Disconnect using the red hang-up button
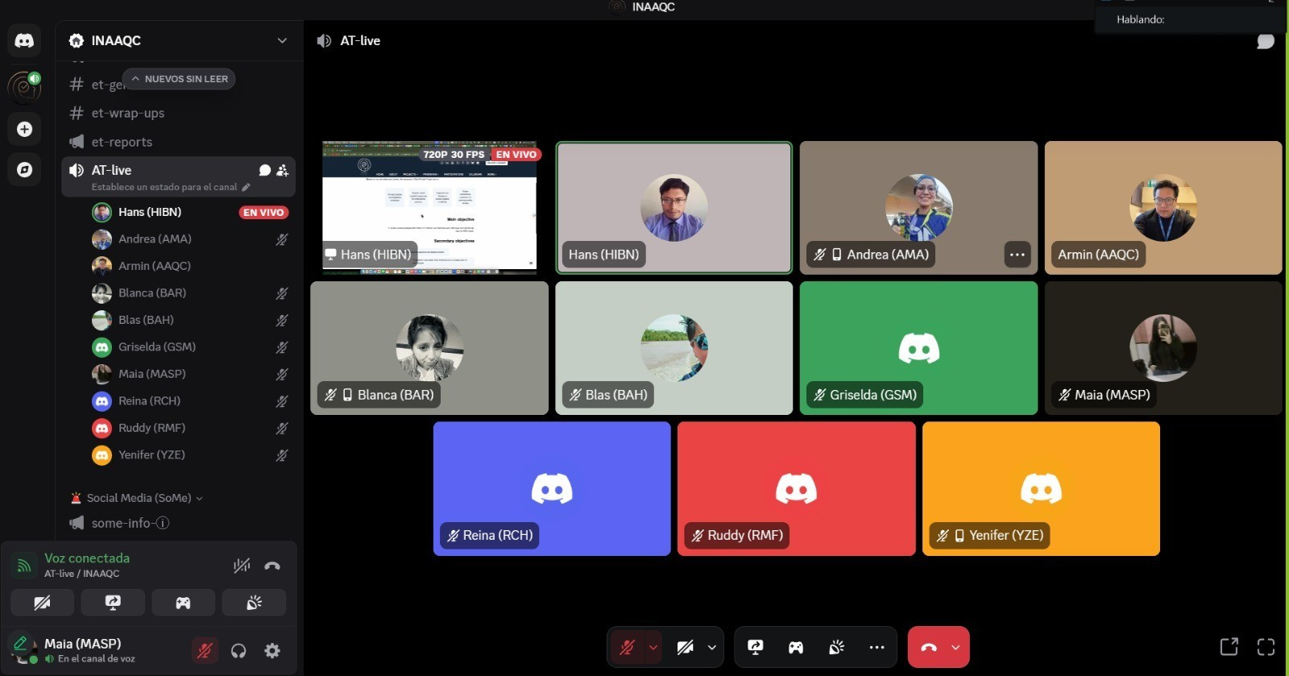Screen dimensions: 1289x676 pyautogui.click(x=928, y=647)
